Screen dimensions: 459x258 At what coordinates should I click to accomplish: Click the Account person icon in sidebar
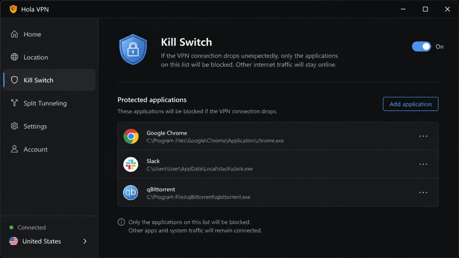click(15, 149)
